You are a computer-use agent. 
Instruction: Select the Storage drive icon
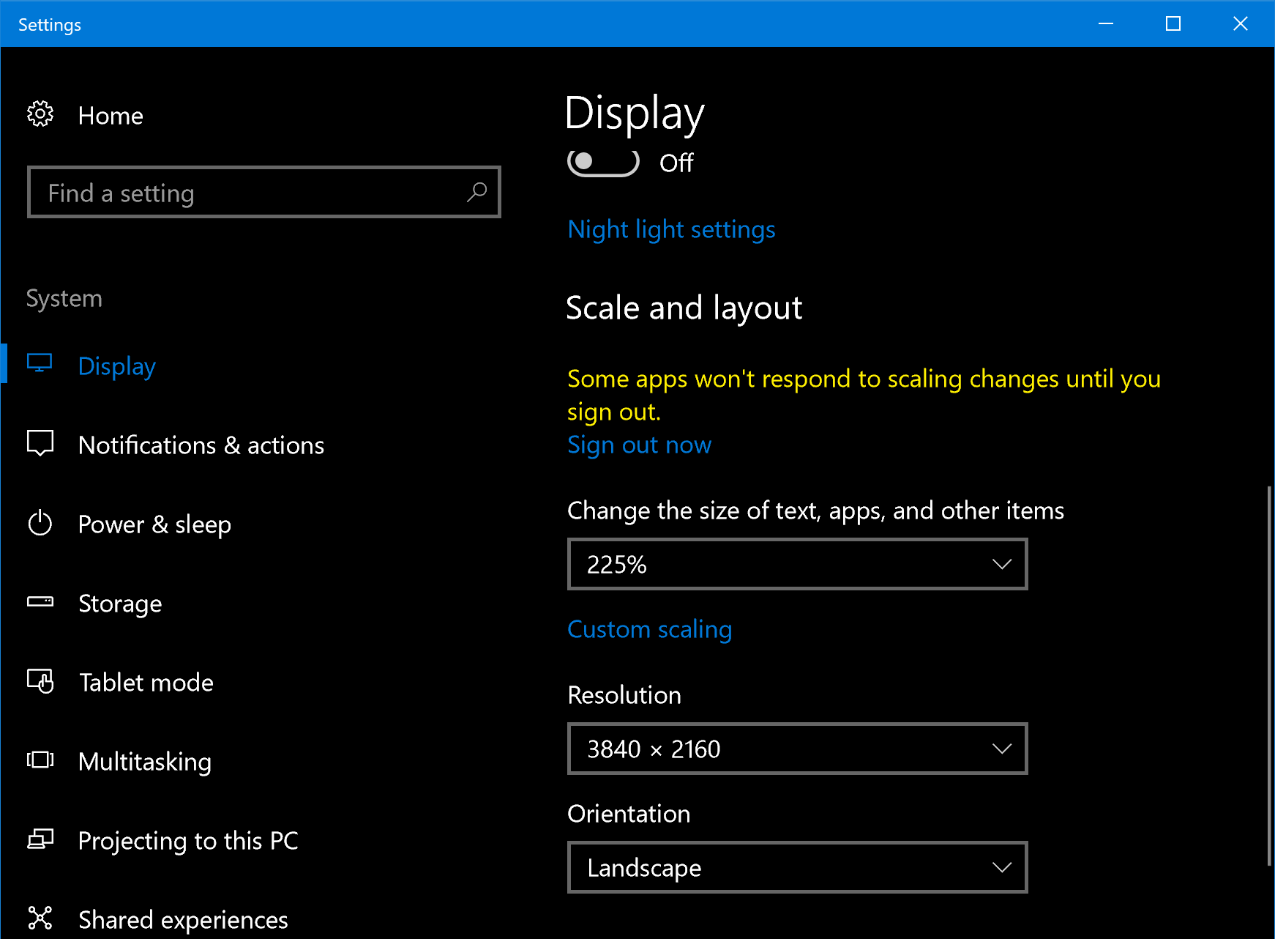click(x=40, y=602)
